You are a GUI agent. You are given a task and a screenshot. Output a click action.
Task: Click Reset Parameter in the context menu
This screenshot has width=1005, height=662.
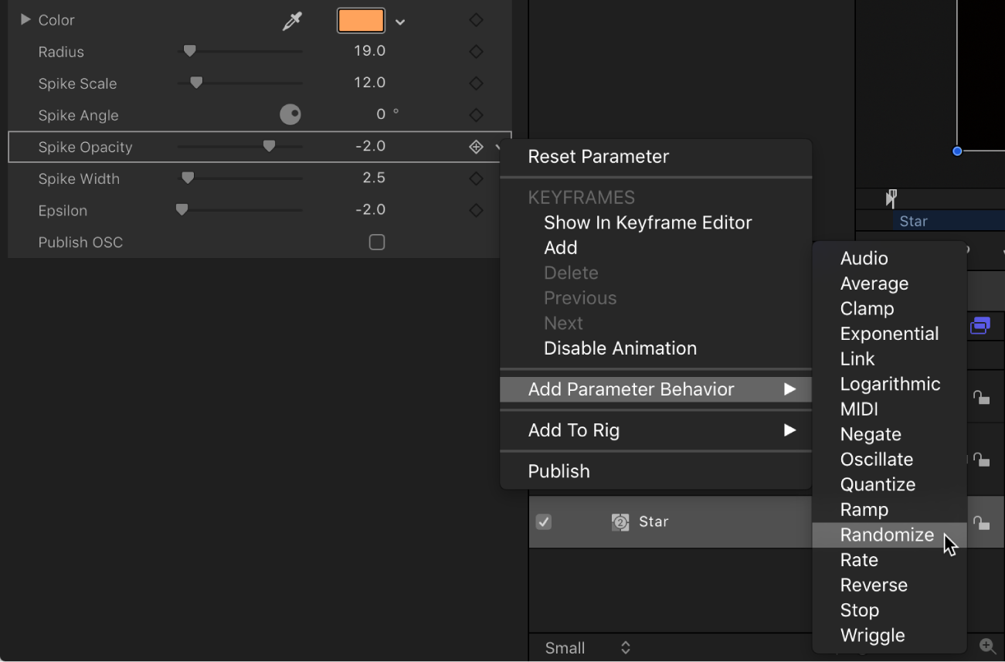click(x=597, y=156)
